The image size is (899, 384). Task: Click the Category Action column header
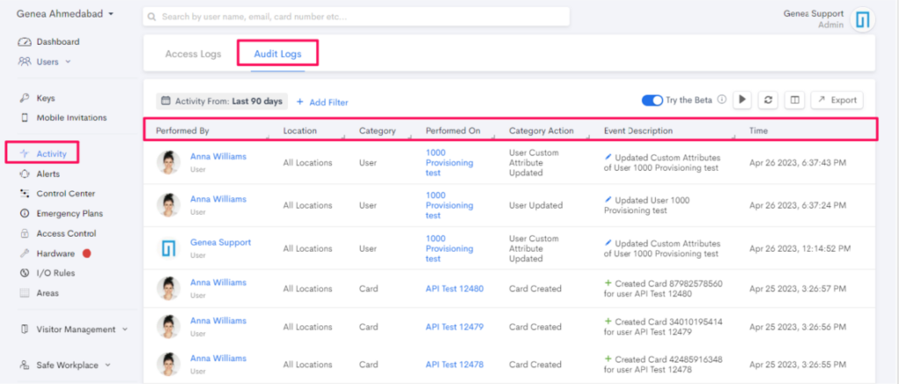541,131
